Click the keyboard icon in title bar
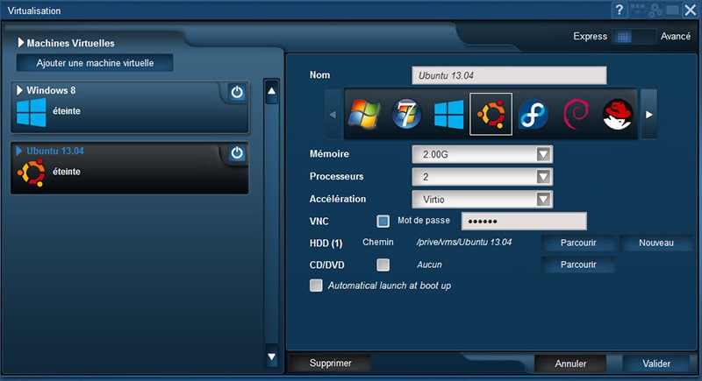The width and height of the screenshot is (702, 381). click(638, 10)
